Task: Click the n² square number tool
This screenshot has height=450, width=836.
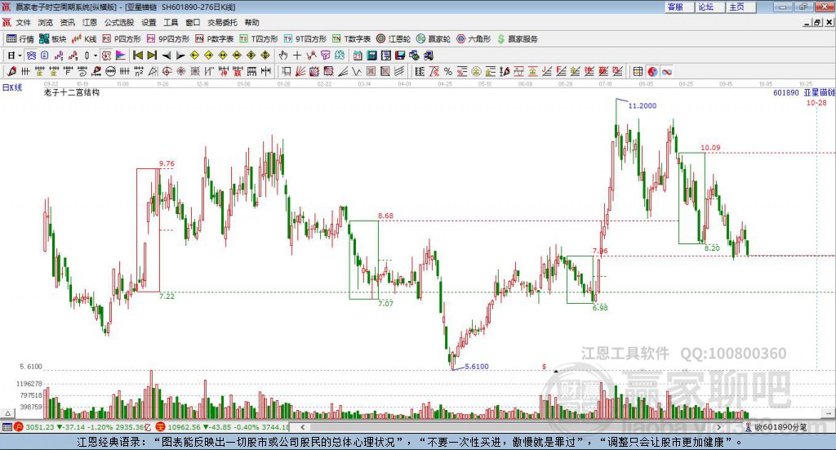Action: tap(139, 71)
